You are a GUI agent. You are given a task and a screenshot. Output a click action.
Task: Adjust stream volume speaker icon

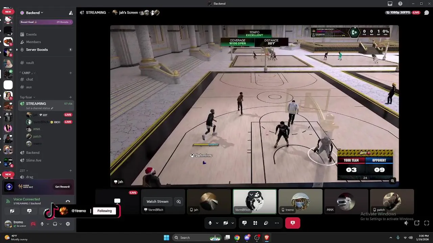tap(406, 223)
